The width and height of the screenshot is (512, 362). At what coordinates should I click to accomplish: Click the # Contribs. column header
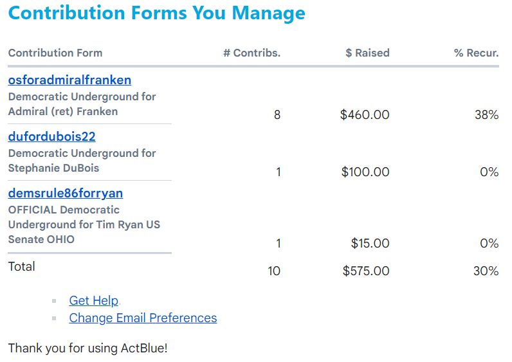point(251,53)
